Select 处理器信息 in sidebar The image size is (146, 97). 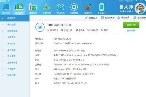click(x=15, y=31)
